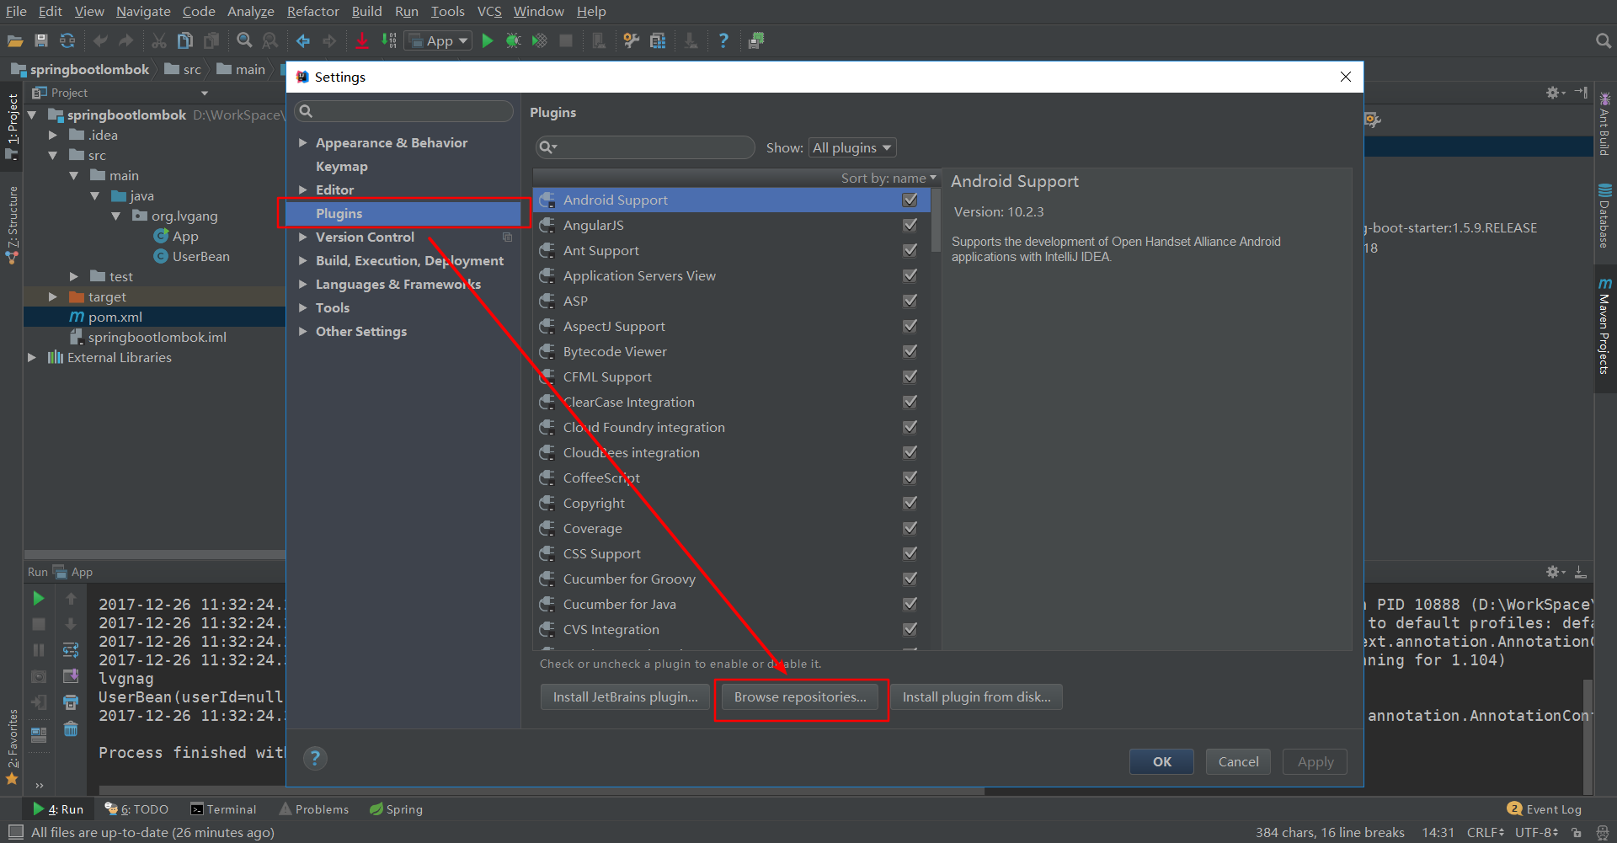Disable the CoffeeScript plugin checkbox
The width and height of the screenshot is (1617, 843).
tap(910, 478)
